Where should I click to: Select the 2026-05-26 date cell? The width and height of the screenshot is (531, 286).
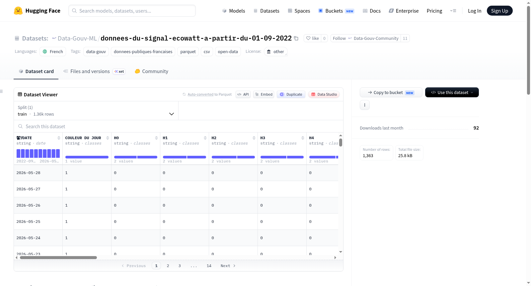38,205
